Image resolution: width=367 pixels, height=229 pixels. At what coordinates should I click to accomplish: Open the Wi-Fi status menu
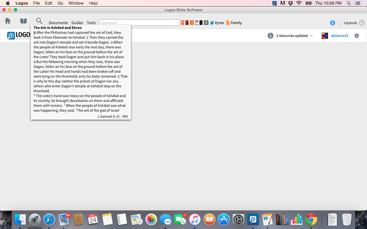click(x=299, y=3)
